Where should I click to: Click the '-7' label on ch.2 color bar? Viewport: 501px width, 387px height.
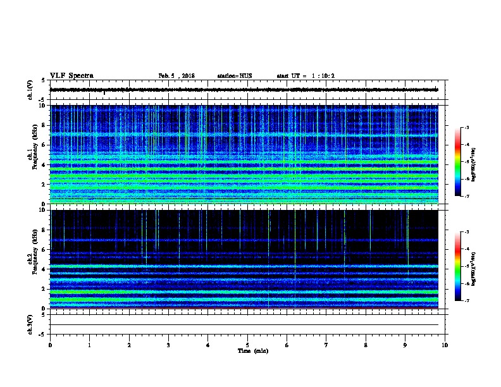pyautogui.click(x=467, y=300)
